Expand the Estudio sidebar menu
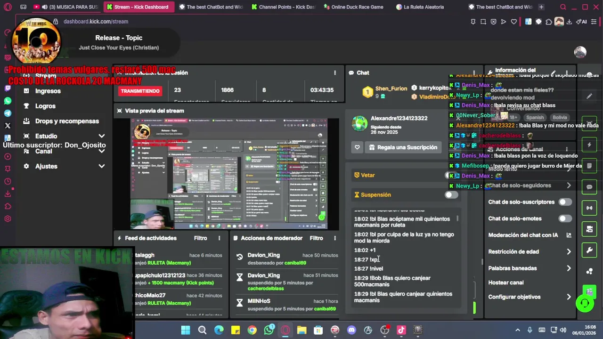Screen dimensions: 603x339 pos(101,136)
